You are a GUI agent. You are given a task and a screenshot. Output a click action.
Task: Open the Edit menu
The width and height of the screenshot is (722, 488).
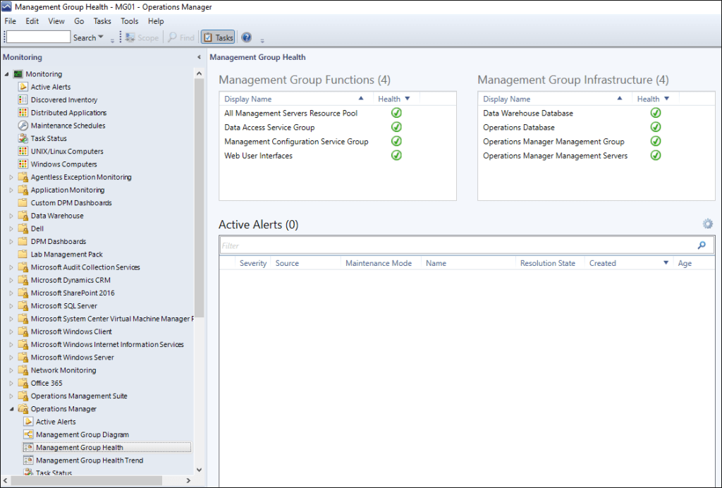(x=32, y=21)
